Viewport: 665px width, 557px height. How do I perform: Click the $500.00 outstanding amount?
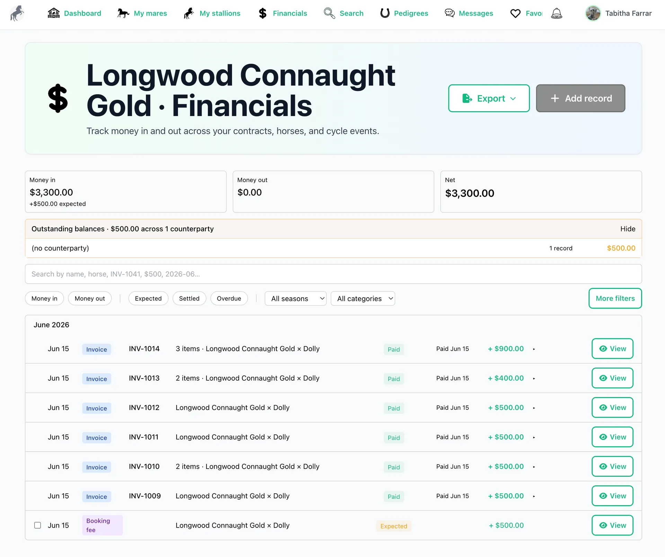[x=621, y=248]
